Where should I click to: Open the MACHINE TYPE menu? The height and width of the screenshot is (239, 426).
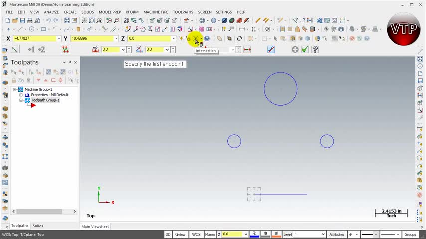(156, 12)
